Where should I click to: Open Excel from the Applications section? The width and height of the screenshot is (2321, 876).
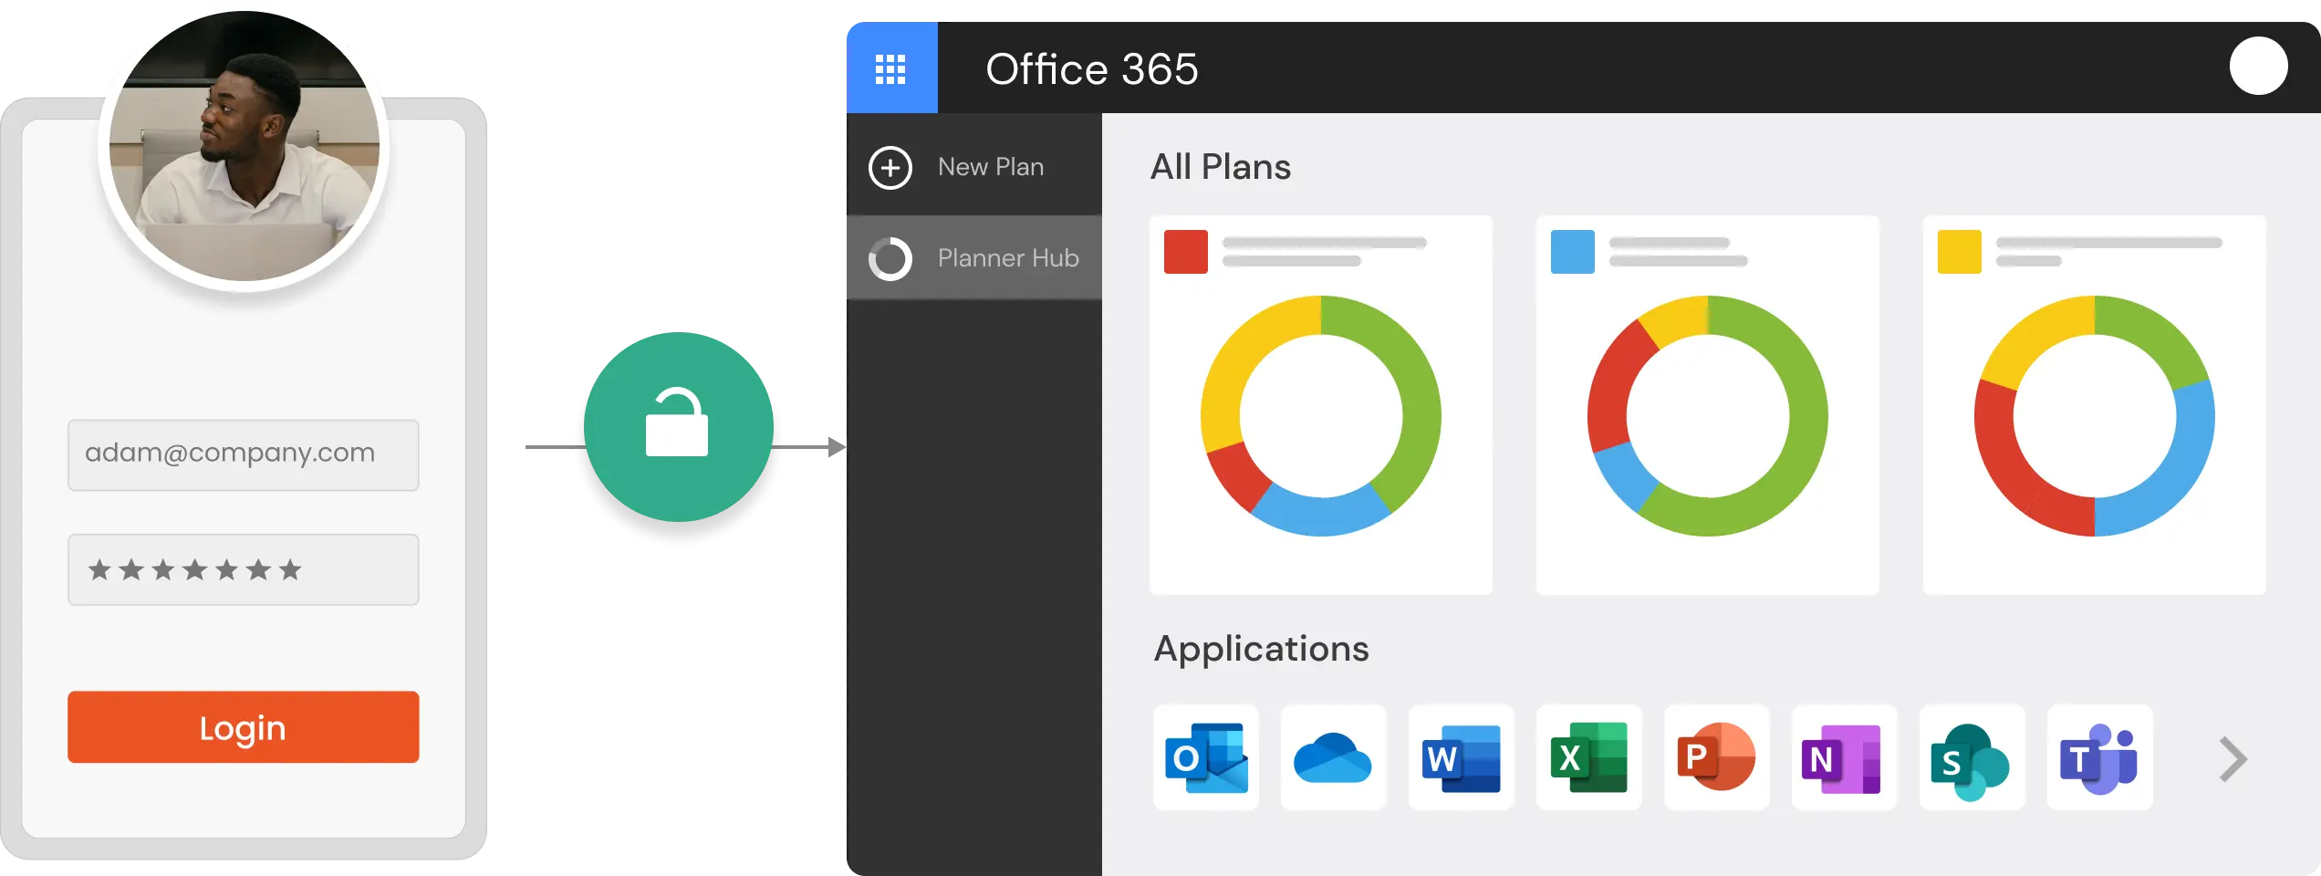tap(1588, 757)
